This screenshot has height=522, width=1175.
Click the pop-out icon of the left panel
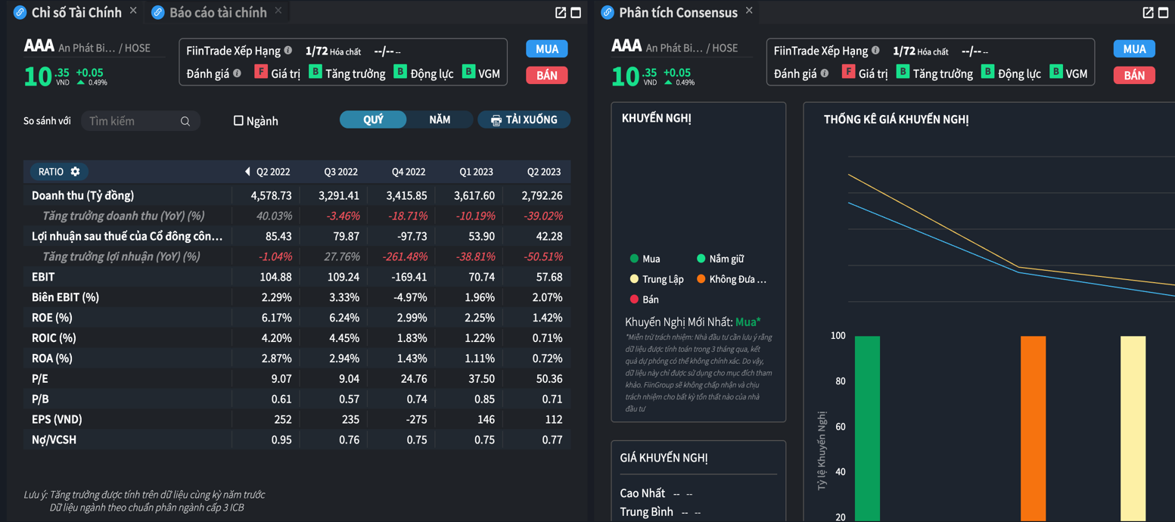[x=561, y=12]
